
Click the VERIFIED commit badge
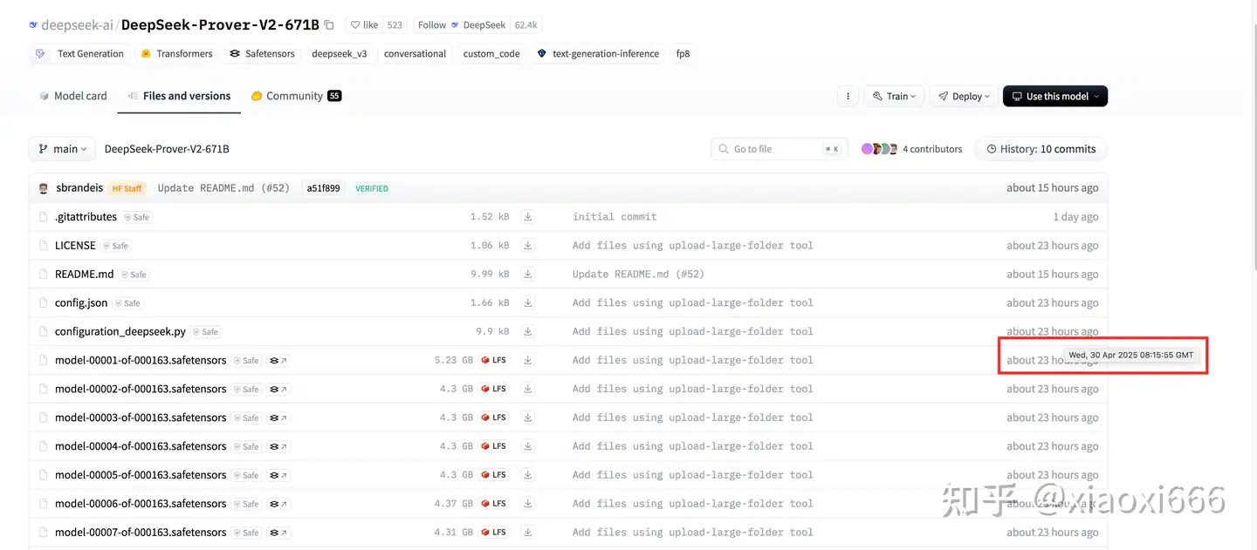[x=372, y=188]
